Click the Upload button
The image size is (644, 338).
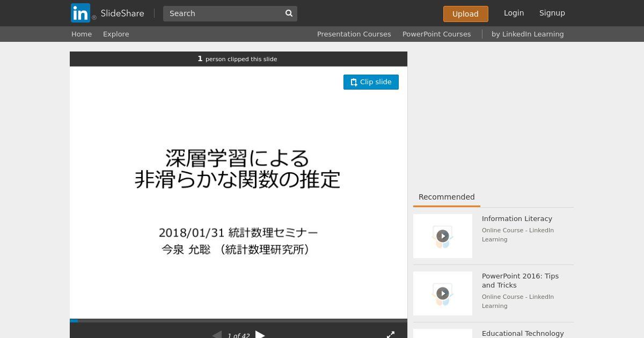point(465,14)
